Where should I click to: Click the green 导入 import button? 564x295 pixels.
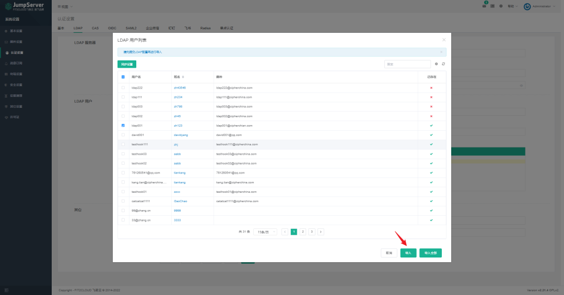(408, 253)
